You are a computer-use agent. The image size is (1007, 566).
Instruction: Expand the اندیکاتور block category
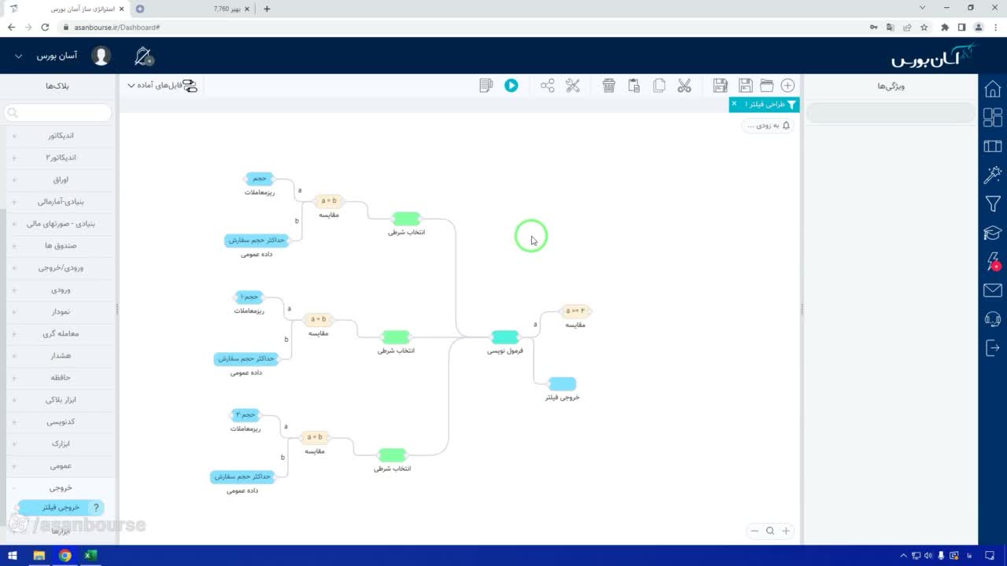pos(61,135)
